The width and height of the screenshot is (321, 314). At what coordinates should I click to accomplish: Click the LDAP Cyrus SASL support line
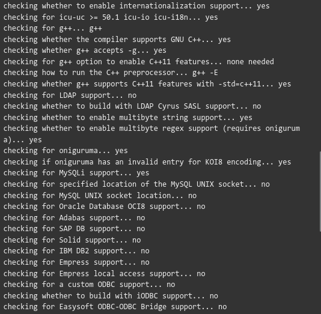(x=132, y=106)
